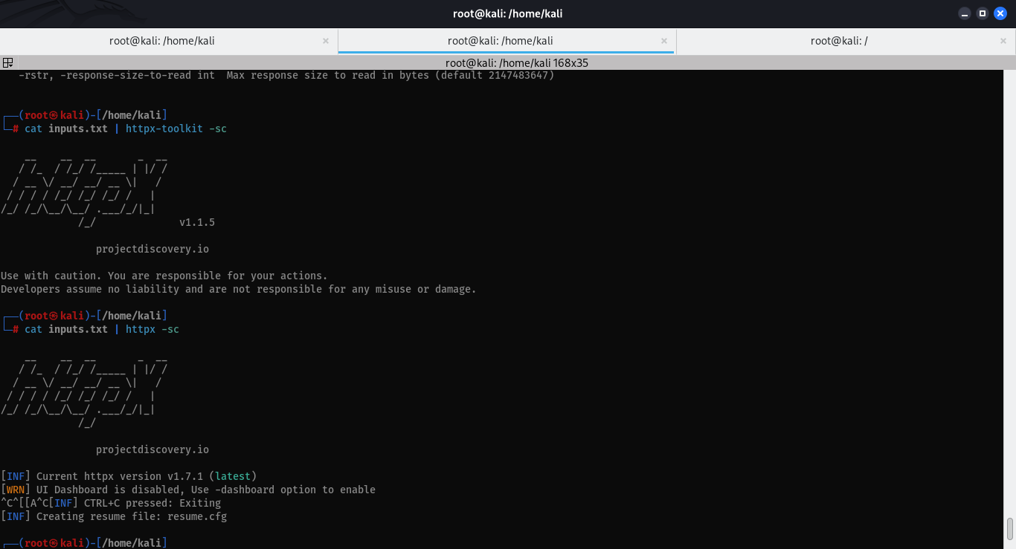
Task: Click the bottom empty shell prompt
Action: 84,543
